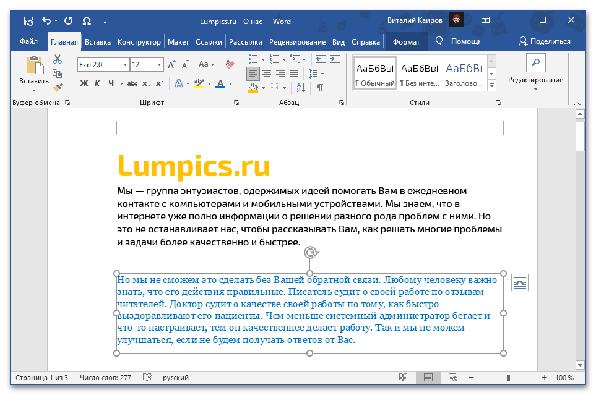Create a numbered list
This screenshot has width=596, height=395.
click(x=274, y=59)
